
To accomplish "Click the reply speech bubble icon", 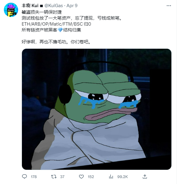I will (25, 177).
